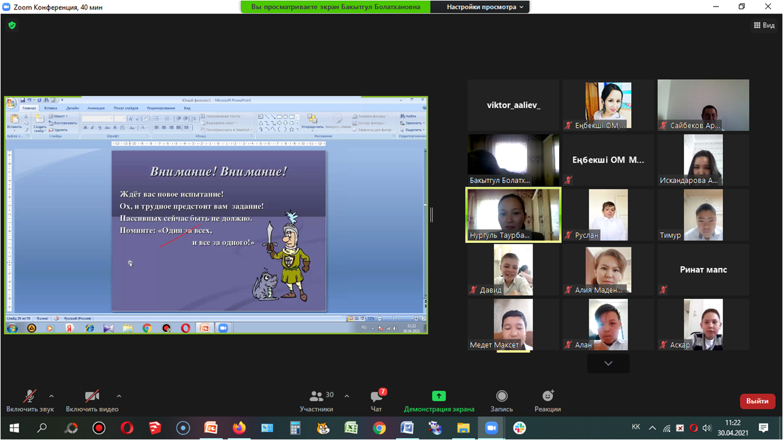The height and width of the screenshot is (440, 783).
Task: Expand the participants options arrow
Action: click(x=346, y=396)
